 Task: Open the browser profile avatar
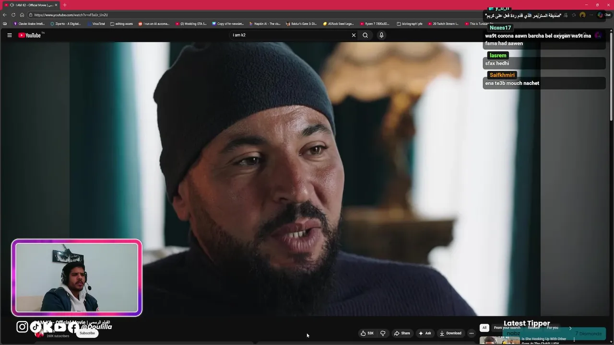coord(582,15)
